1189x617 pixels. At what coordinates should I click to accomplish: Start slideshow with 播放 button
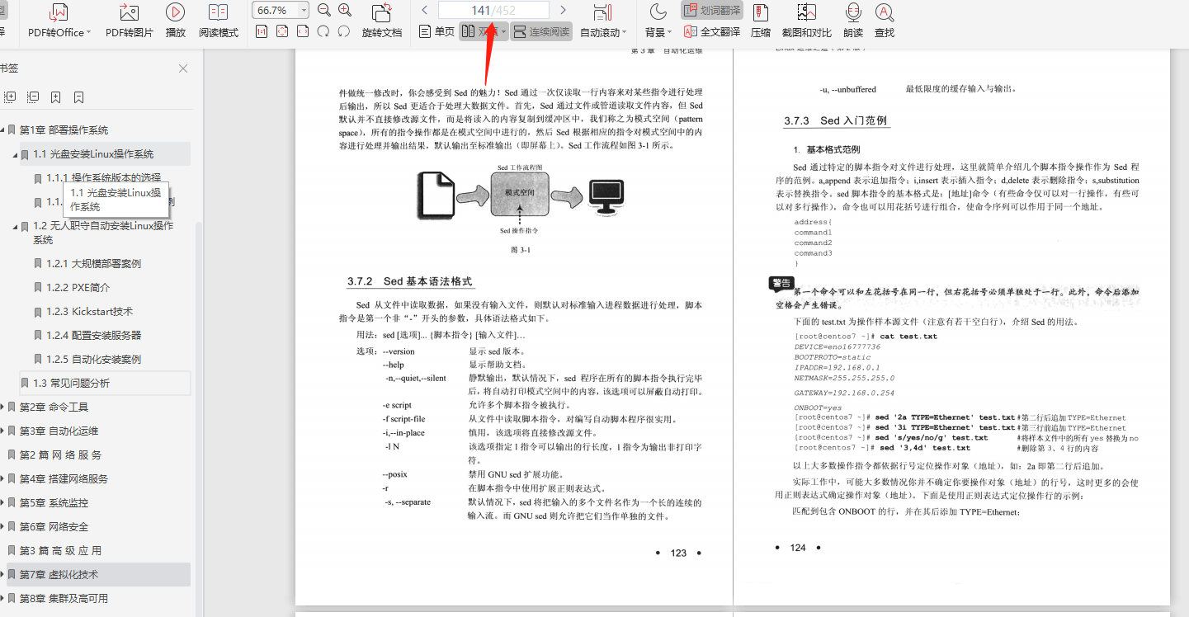click(175, 21)
